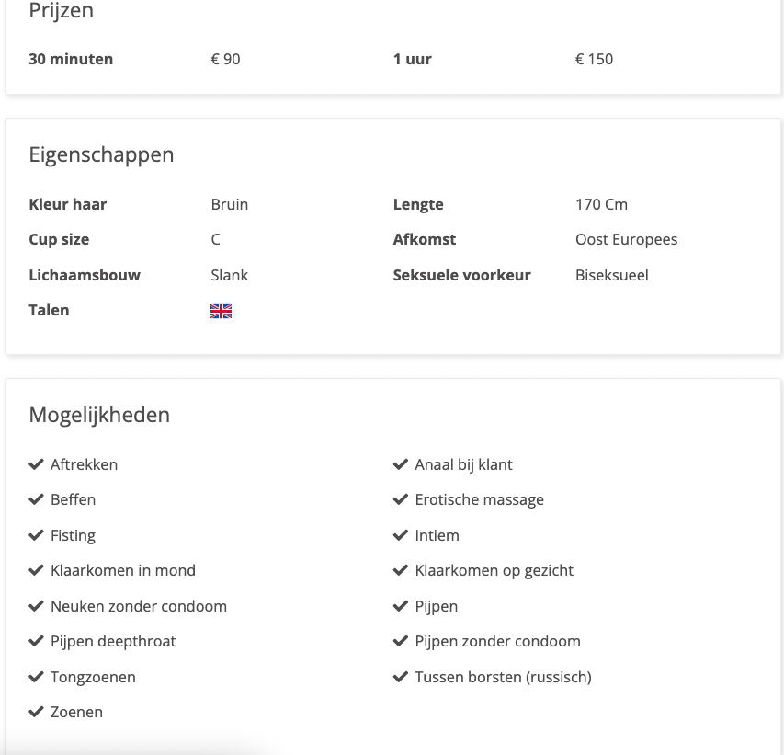This screenshot has height=755, width=784.
Task: Select the € 150 price
Action: pyautogui.click(x=594, y=59)
